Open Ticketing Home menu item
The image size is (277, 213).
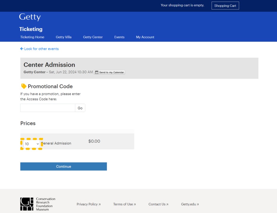(32, 37)
